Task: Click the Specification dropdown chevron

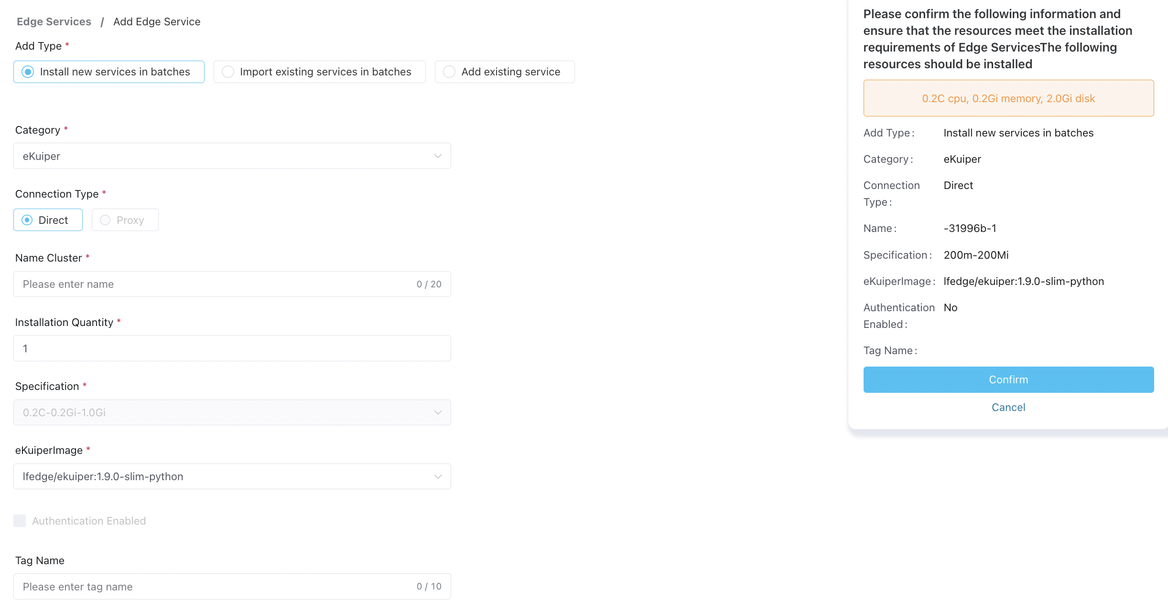Action: (437, 412)
